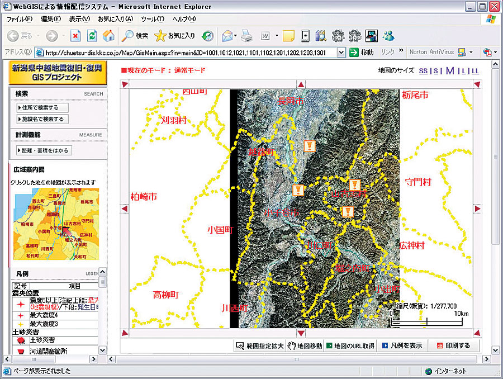Click 住所で検索する button
503x379 pixels.
42,107
